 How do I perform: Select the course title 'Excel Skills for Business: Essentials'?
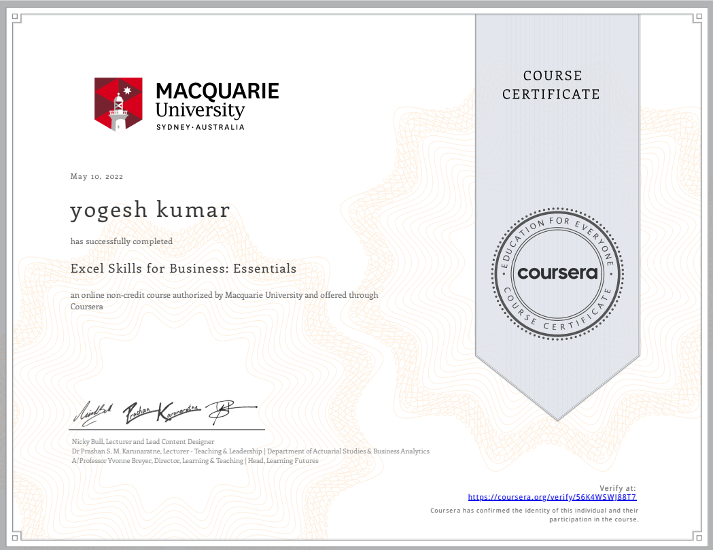(184, 268)
